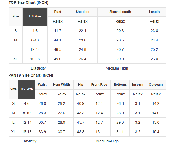Click the Inseam column header
This screenshot has height=150, width=173.
click(138, 85)
